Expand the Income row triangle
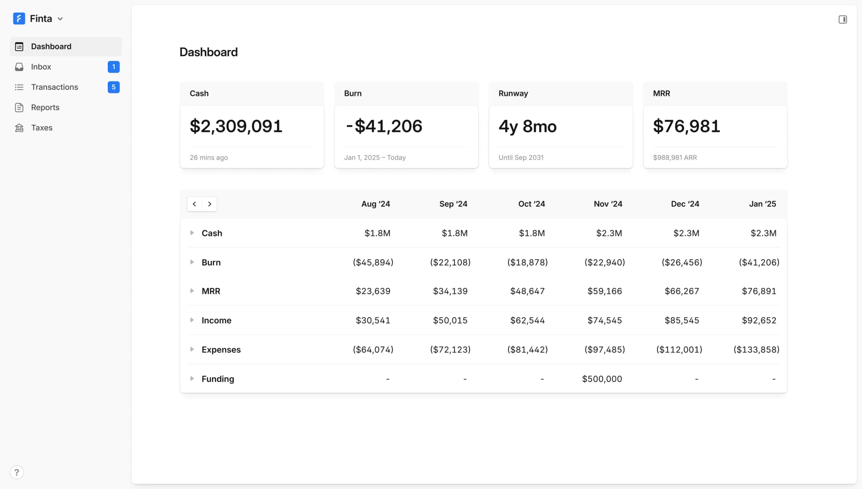The width and height of the screenshot is (862, 489). 192,320
